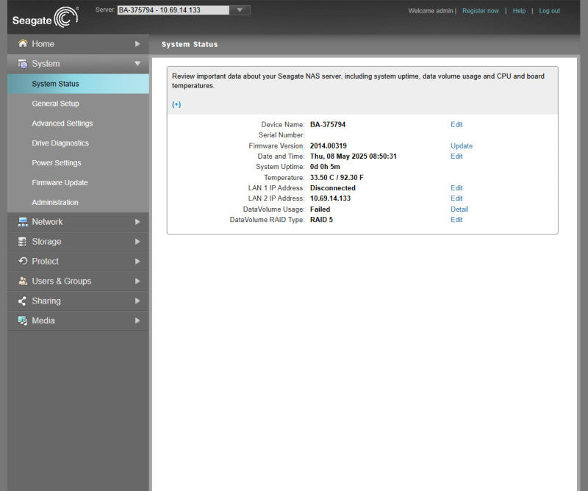This screenshot has width=588, height=491.
Task: Click the LAN 1 Disconnected value
Action: pyautogui.click(x=333, y=188)
